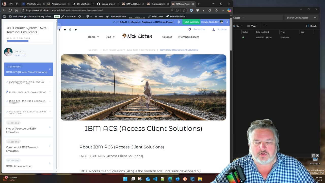Click Edit Course in admin bar
325x183 pixels.
point(156,16)
